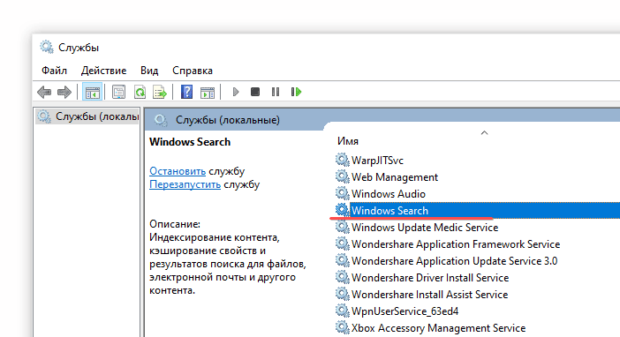The height and width of the screenshot is (337, 620).
Task: Click the Stop service square icon
Action: click(x=255, y=92)
